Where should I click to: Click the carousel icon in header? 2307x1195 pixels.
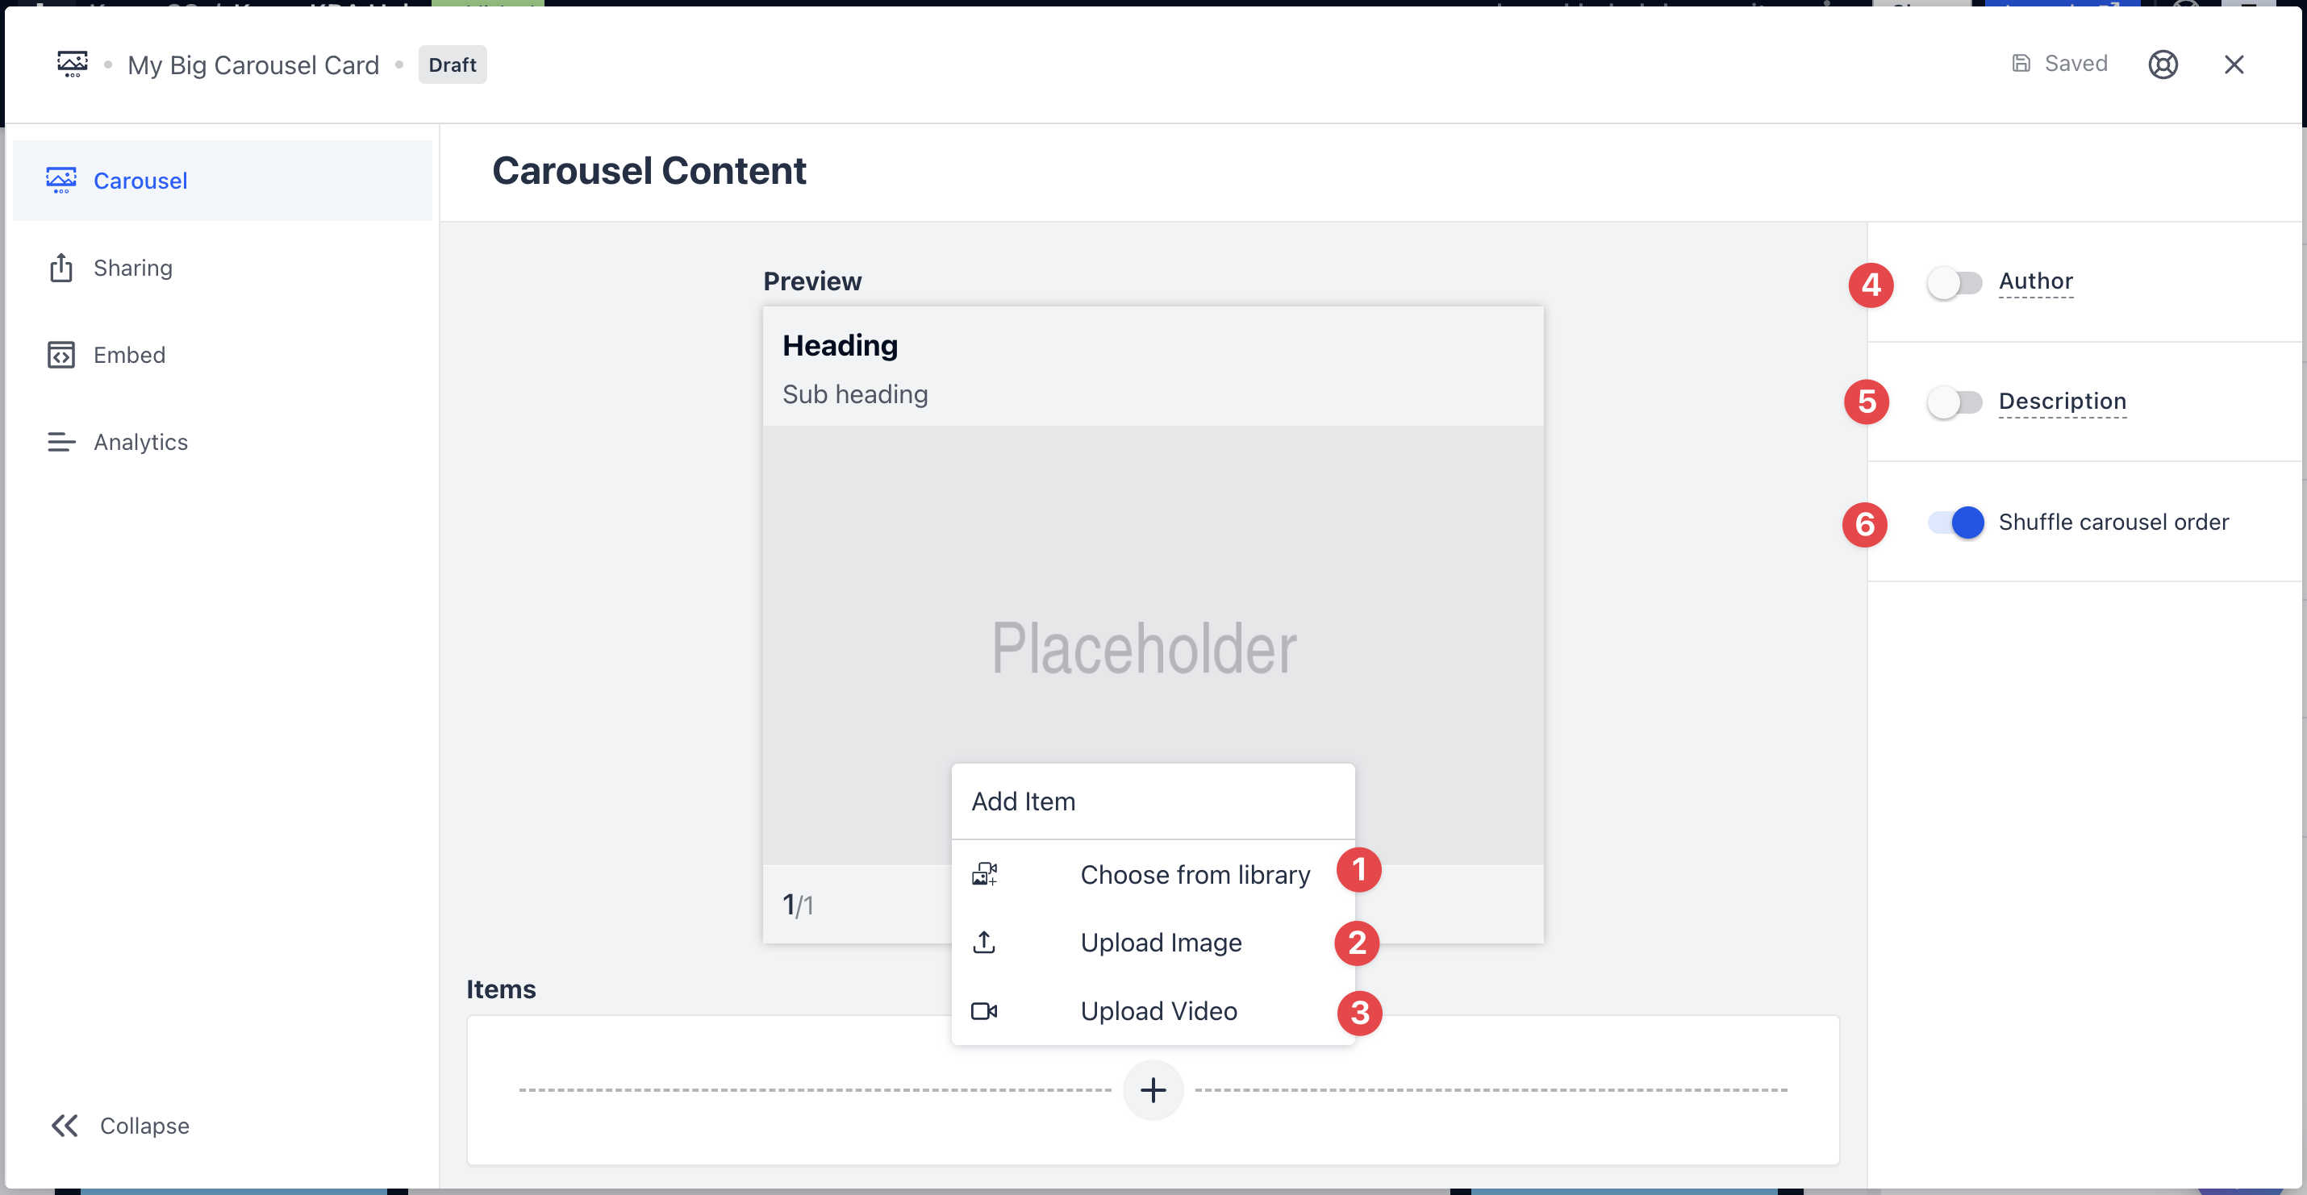(72, 64)
